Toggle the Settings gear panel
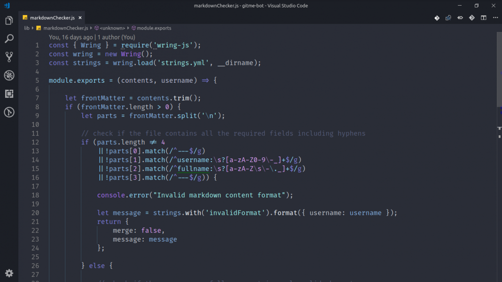Viewport: 502px width, 282px height. coord(9,273)
